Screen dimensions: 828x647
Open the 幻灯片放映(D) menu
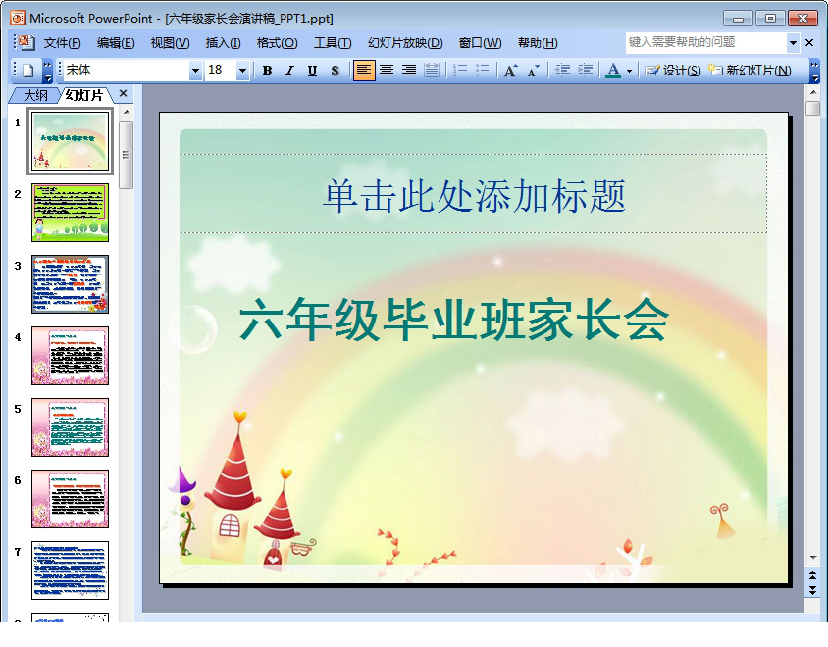tap(405, 43)
